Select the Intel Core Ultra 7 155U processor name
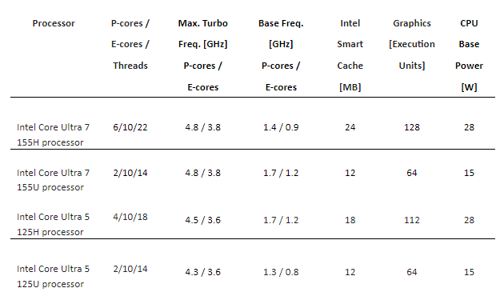Image resolution: width=500 pixels, height=300 pixels. point(54,180)
